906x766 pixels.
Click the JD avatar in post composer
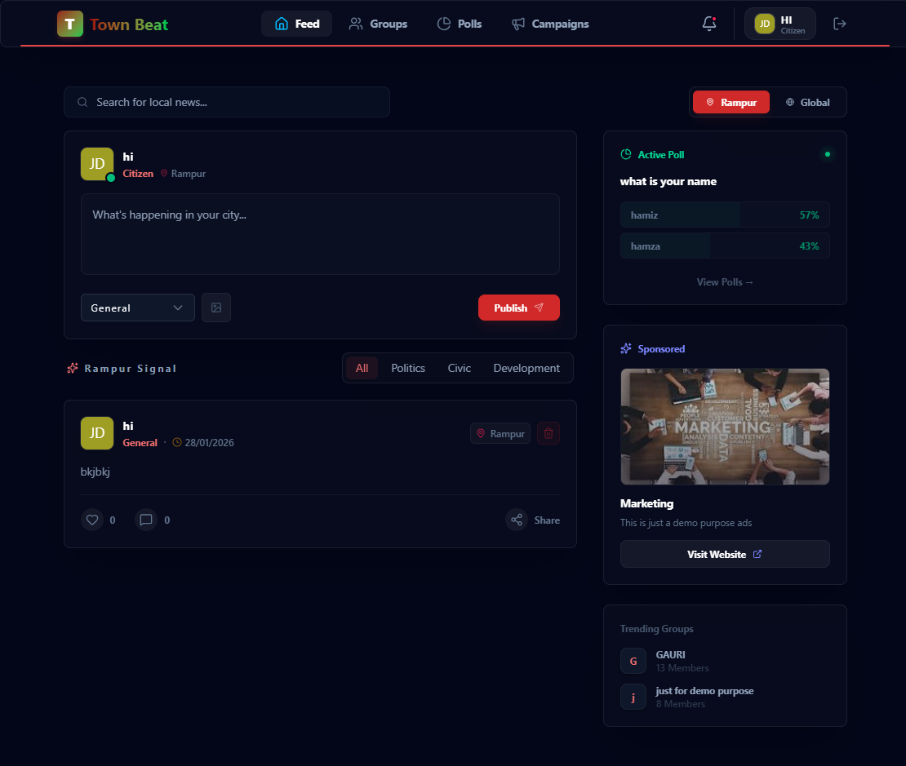click(97, 164)
